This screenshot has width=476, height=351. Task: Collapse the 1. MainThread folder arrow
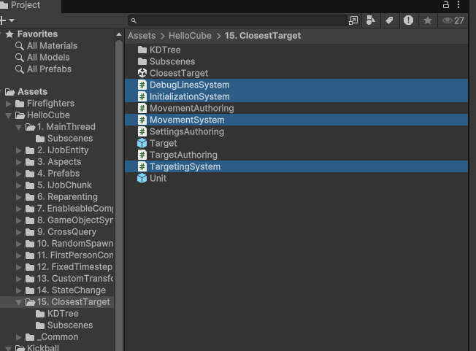pos(19,127)
